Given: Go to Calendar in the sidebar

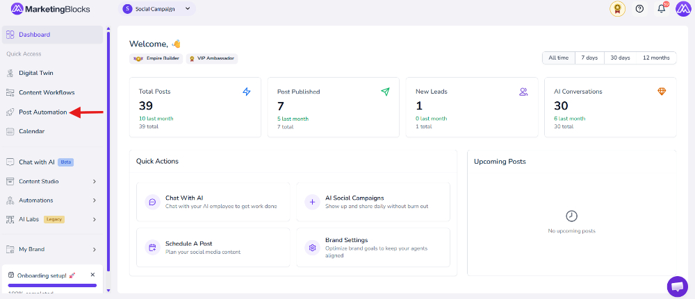Looking at the screenshot, I should click(31, 131).
